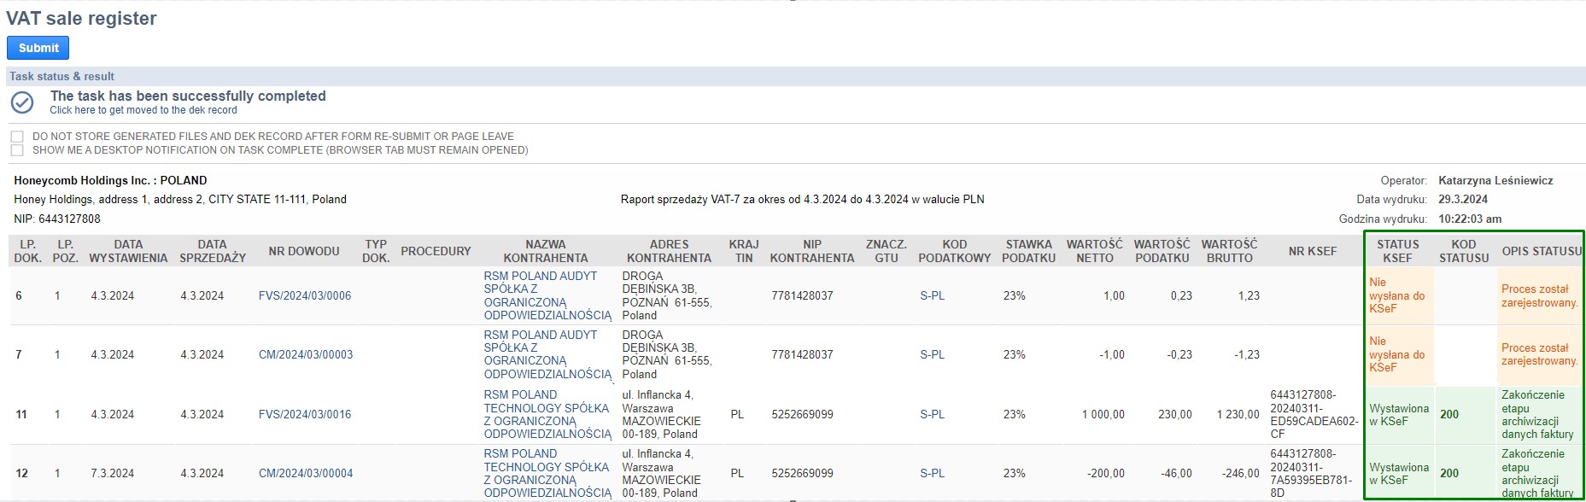Click the 'Task status & result' section header
Viewport: 1586px width, 502px height.
[61, 76]
